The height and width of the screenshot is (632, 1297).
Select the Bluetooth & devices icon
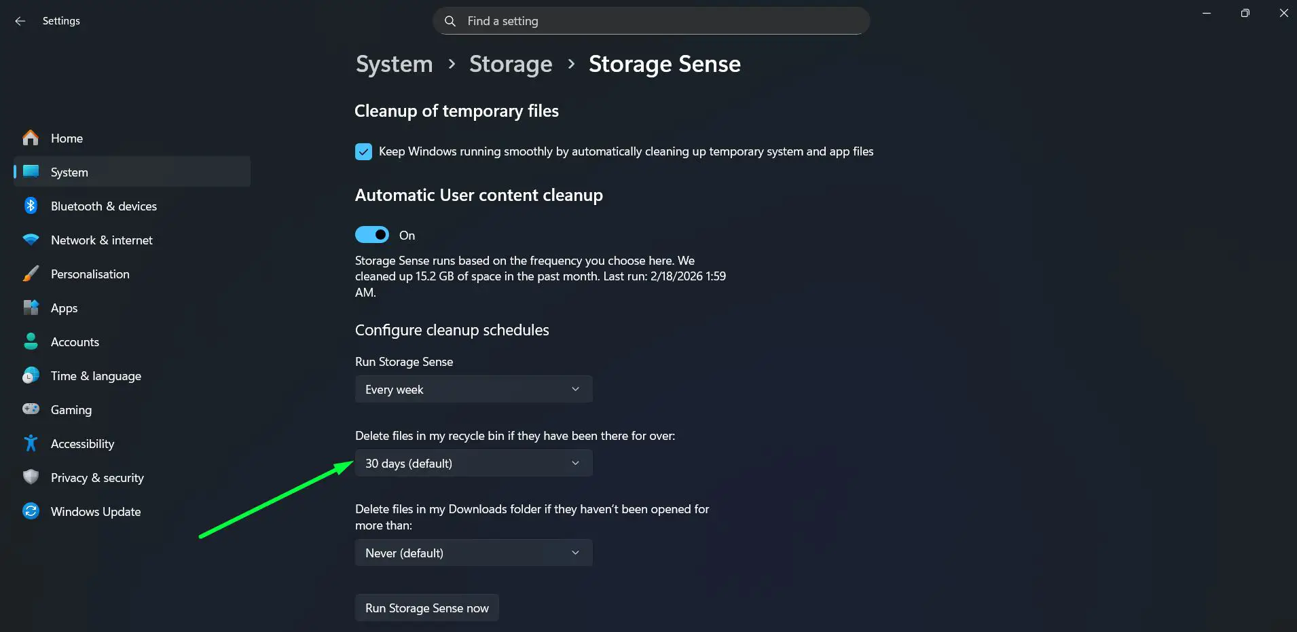click(31, 206)
